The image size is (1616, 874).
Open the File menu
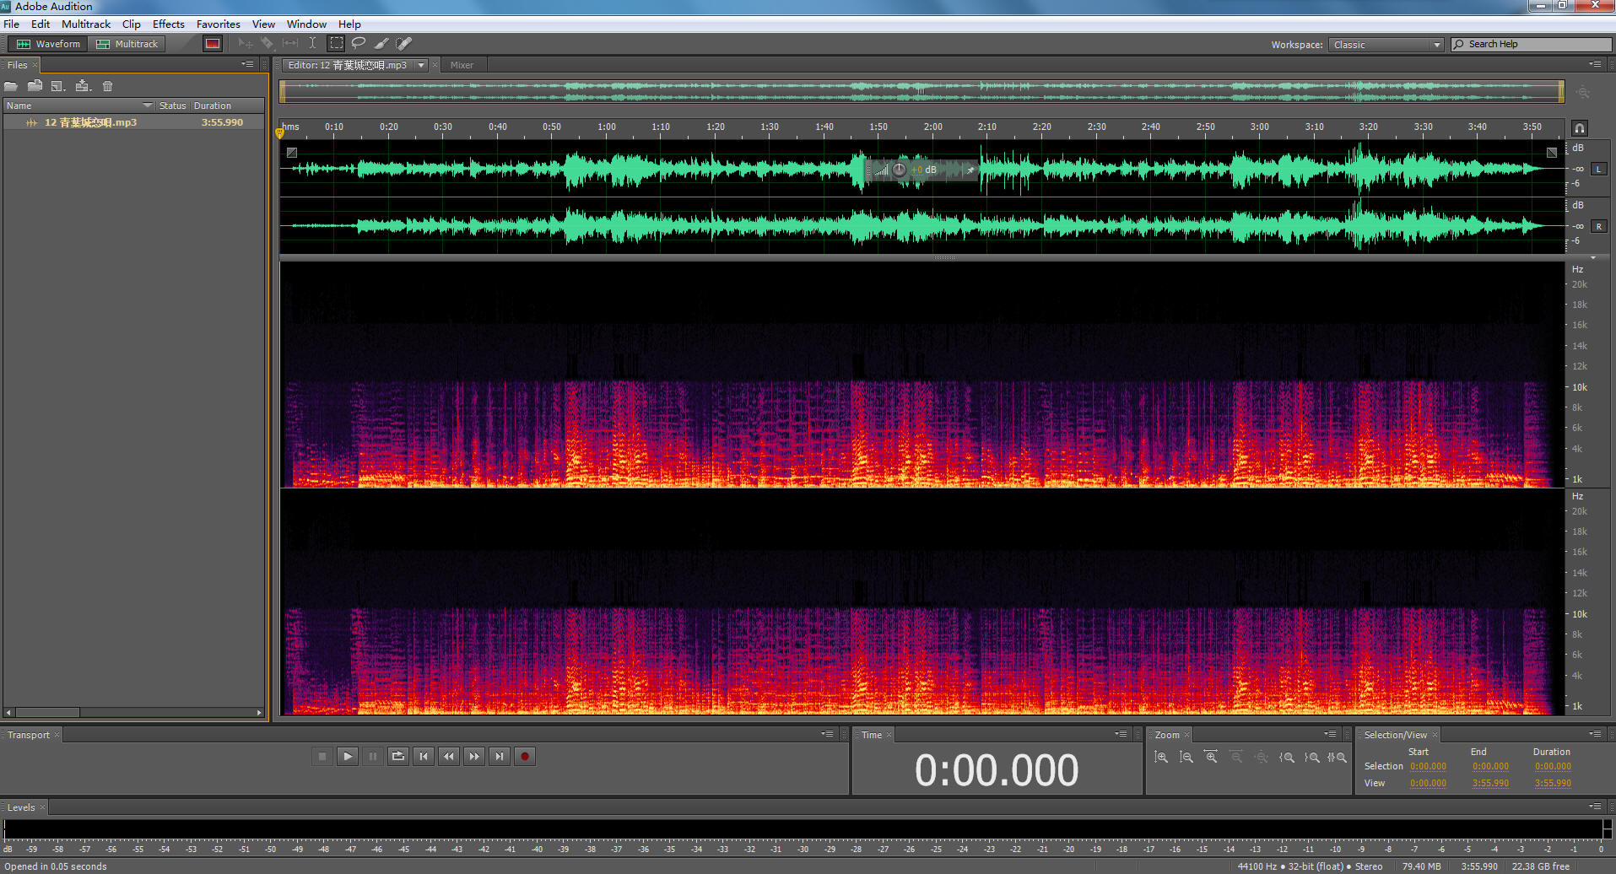click(x=11, y=24)
